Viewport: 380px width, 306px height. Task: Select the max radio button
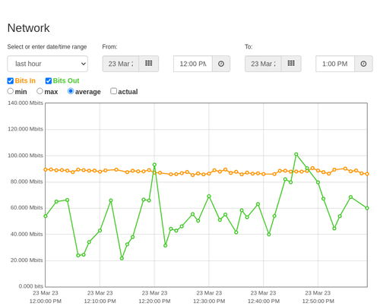(x=40, y=91)
